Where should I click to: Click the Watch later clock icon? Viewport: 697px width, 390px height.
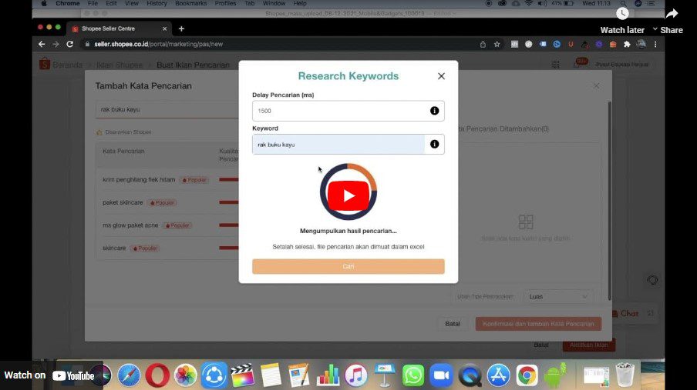pyautogui.click(x=622, y=14)
